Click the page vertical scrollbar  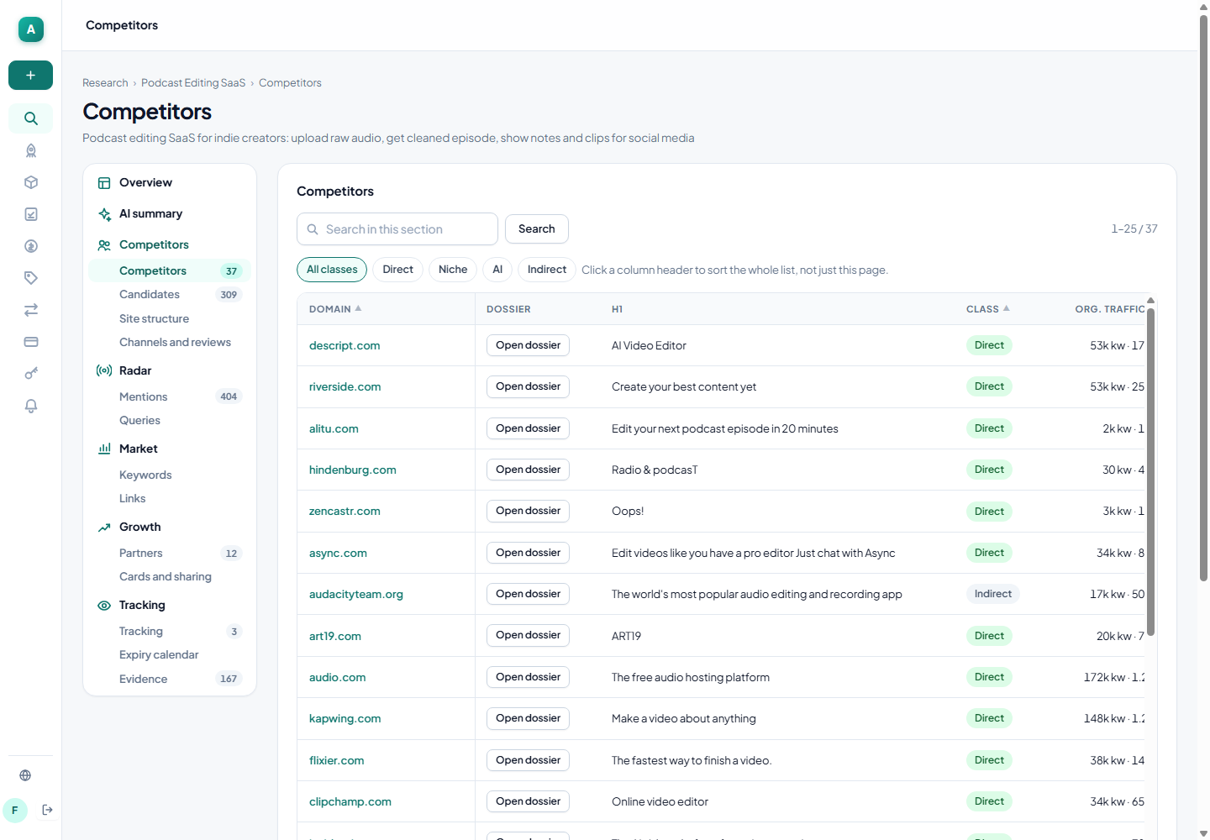coord(1203,298)
